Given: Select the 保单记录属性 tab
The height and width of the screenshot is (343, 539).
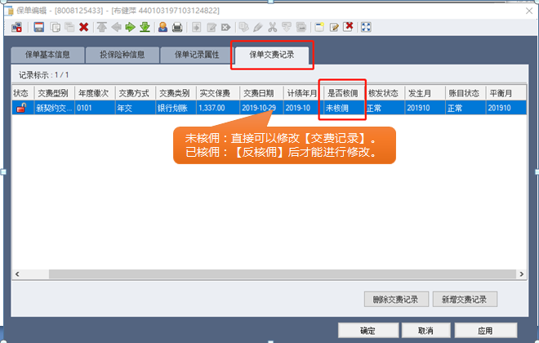Looking at the screenshot, I should click(x=194, y=56).
